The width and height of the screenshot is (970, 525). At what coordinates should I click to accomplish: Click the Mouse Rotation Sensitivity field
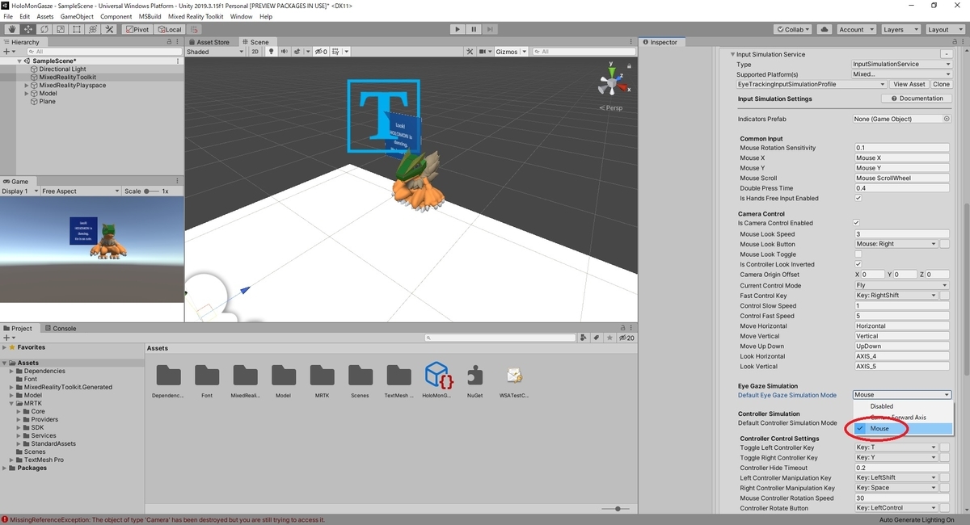tap(901, 148)
